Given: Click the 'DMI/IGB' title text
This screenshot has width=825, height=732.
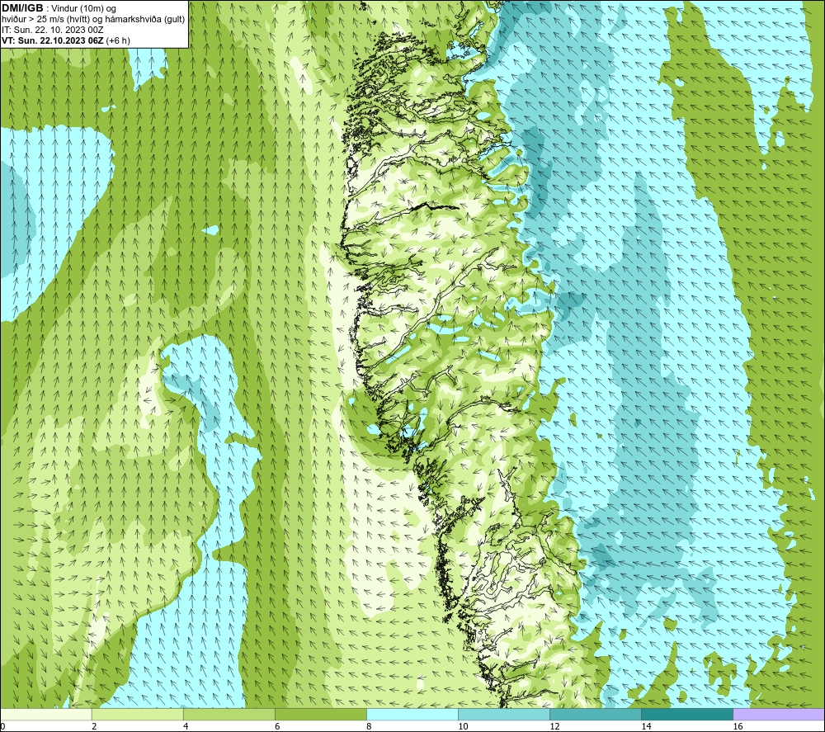Looking at the screenshot, I should click(22, 8).
